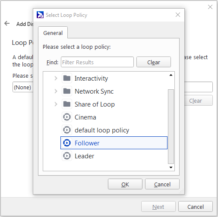Click the application logo in dialog title bar
The image size is (218, 217).
[40, 15]
